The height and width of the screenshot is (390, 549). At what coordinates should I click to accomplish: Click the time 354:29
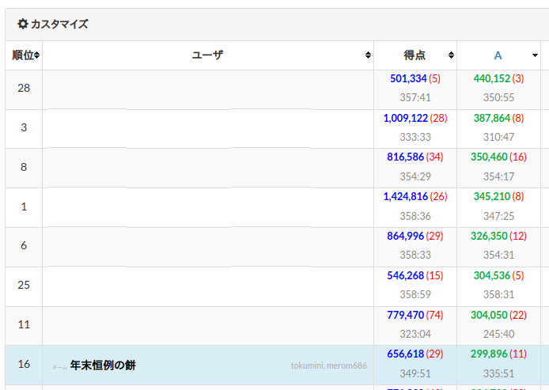click(x=415, y=176)
